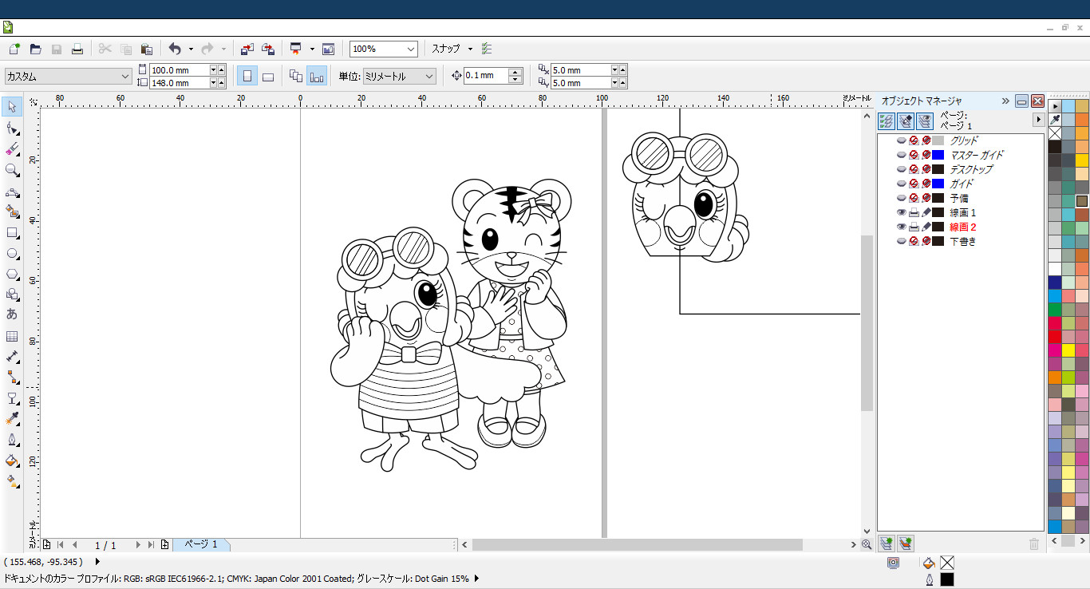The image size is (1090, 589).
Task: Choose the Text tool marked あ
Action: pyautogui.click(x=12, y=314)
